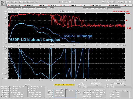The height and width of the screenshot is (99, 133).
Task: Click Memory A speakers 12345678
Action: 18,95
